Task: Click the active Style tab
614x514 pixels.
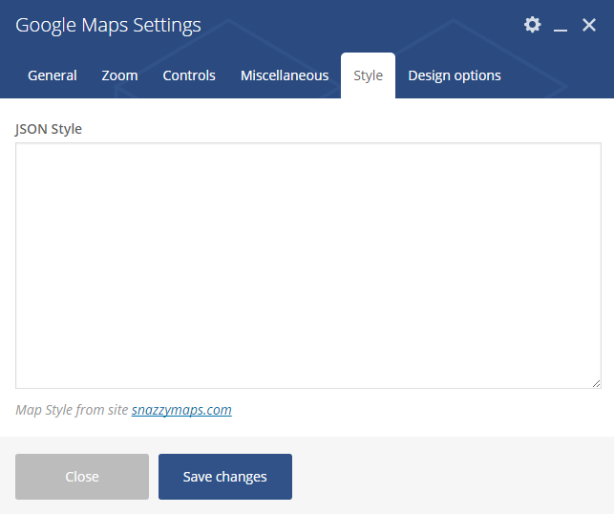Action: pos(368,75)
